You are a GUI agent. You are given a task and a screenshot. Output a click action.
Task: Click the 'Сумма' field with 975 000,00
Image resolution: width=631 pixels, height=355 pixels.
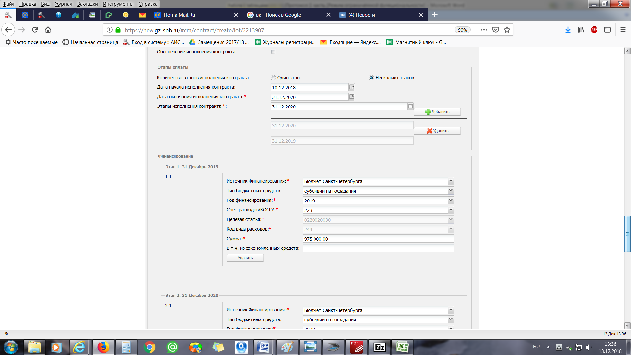coord(378,239)
